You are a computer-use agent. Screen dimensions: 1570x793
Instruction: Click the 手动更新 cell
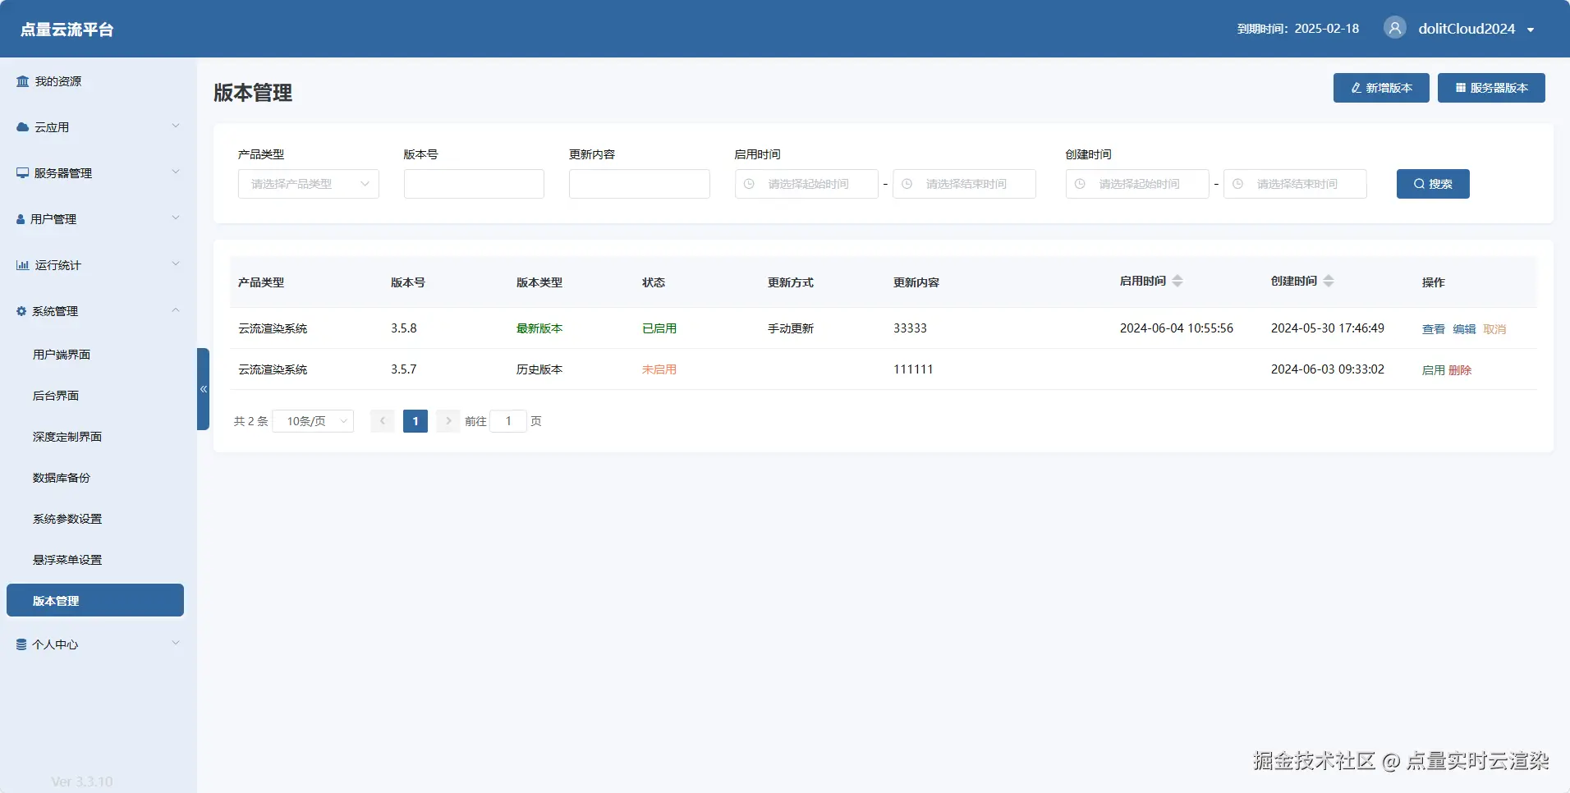pos(791,328)
